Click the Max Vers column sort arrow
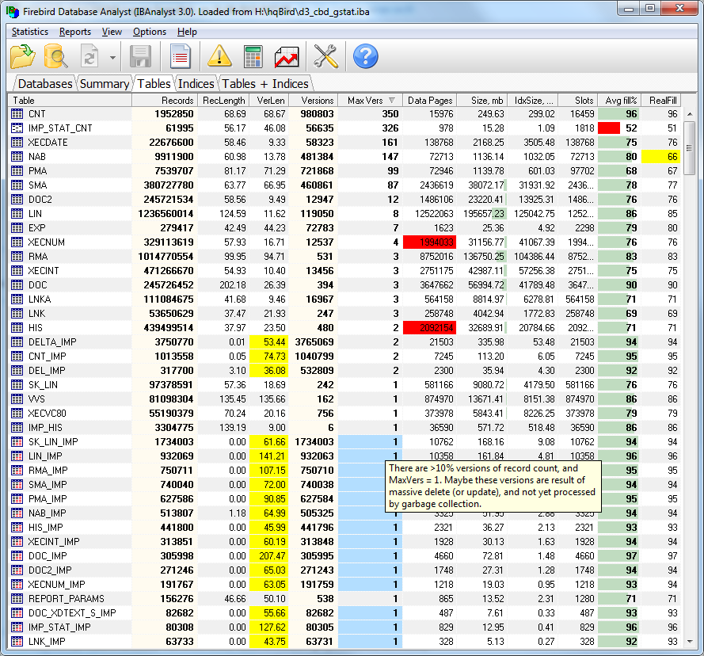The width and height of the screenshot is (704, 656). click(x=390, y=101)
